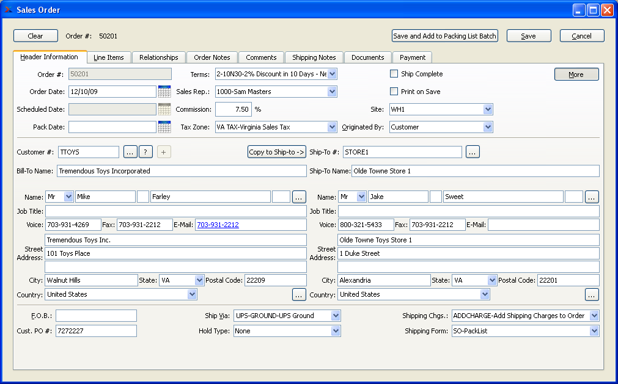Click the Customer # lookup ellipsis button
Viewport: 618px width, 384px height.
(x=130, y=152)
